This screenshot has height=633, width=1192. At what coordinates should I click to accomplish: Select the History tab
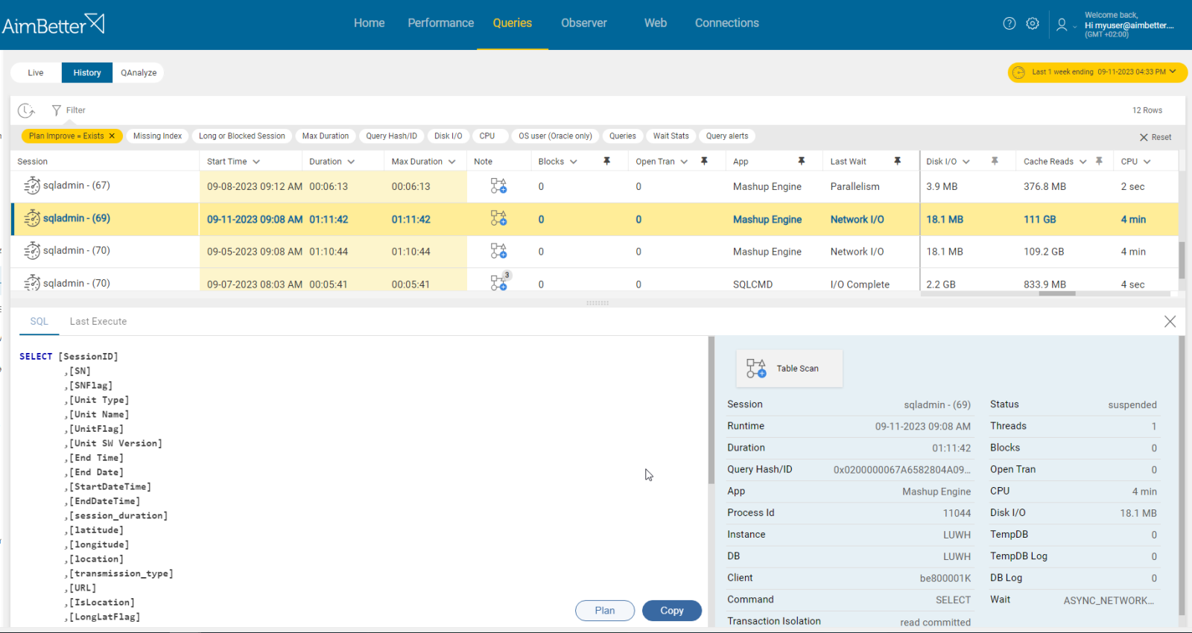tap(87, 73)
